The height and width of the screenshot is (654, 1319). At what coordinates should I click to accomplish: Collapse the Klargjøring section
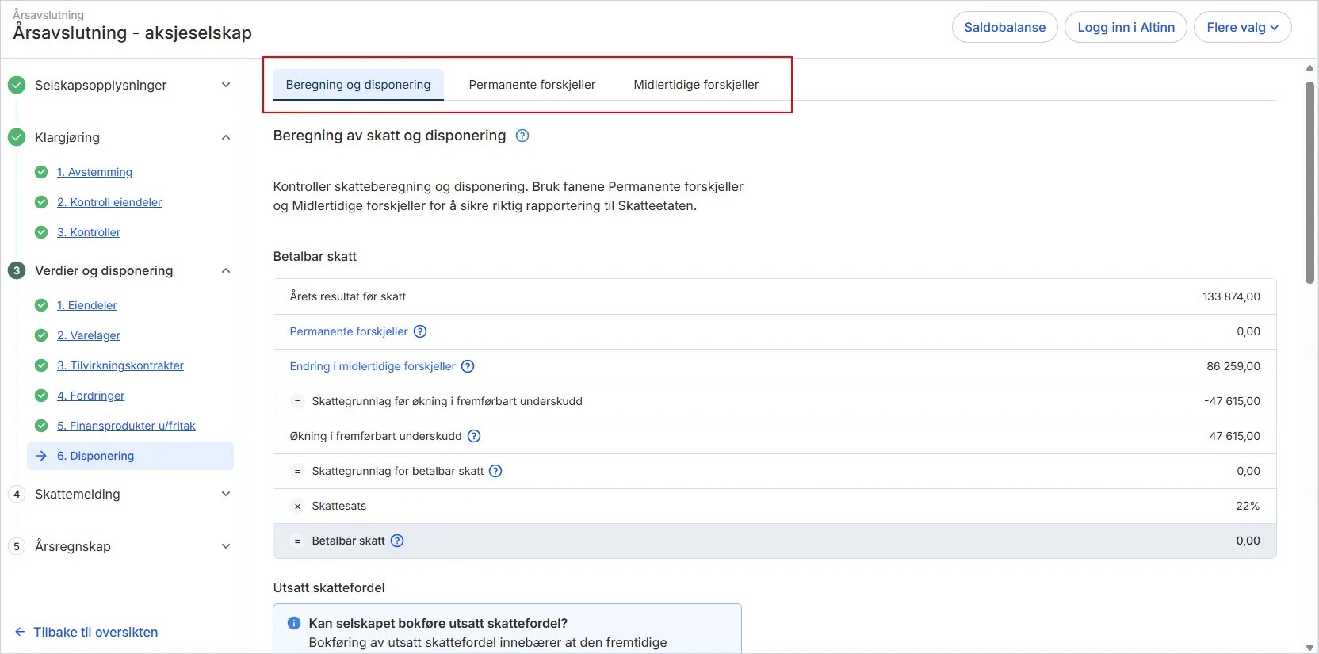coord(226,137)
